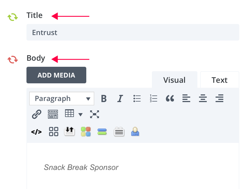This screenshot has height=189, width=247.
Task: Open the Paragraph format dropdown
Action: (x=62, y=99)
